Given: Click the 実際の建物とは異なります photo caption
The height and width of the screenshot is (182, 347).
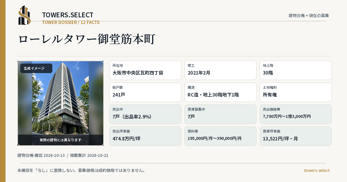Looking at the screenshot, I should pyautogui.click(x=60, y=140).
